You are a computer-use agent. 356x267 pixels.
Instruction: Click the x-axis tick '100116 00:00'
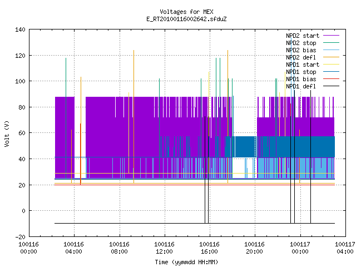coord(28,248)
